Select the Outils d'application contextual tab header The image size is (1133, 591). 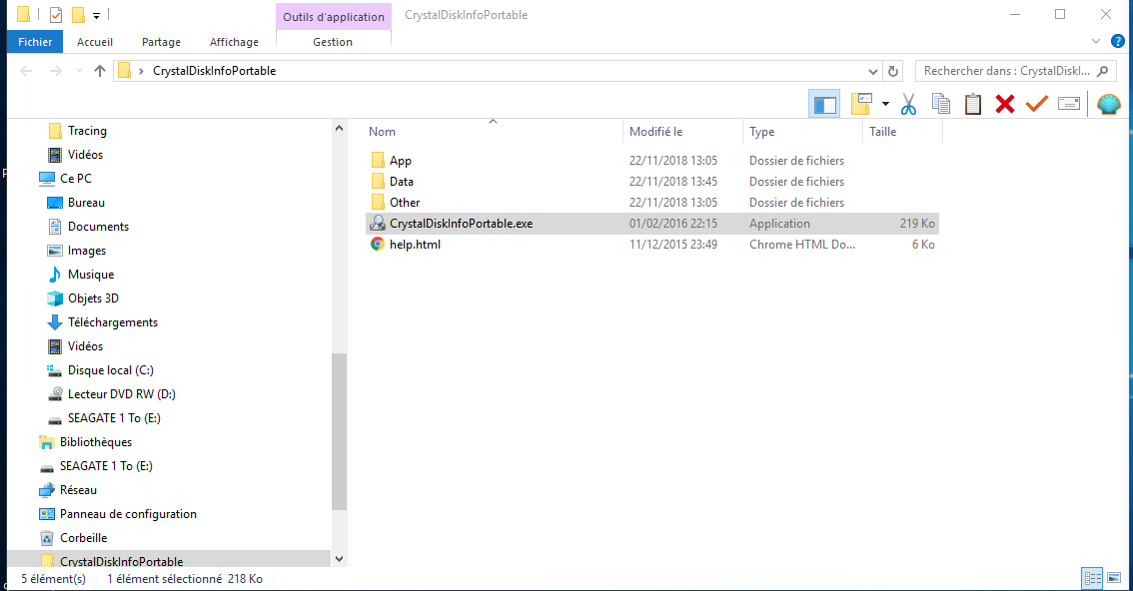pyautogui.click(x=334, y=17)
